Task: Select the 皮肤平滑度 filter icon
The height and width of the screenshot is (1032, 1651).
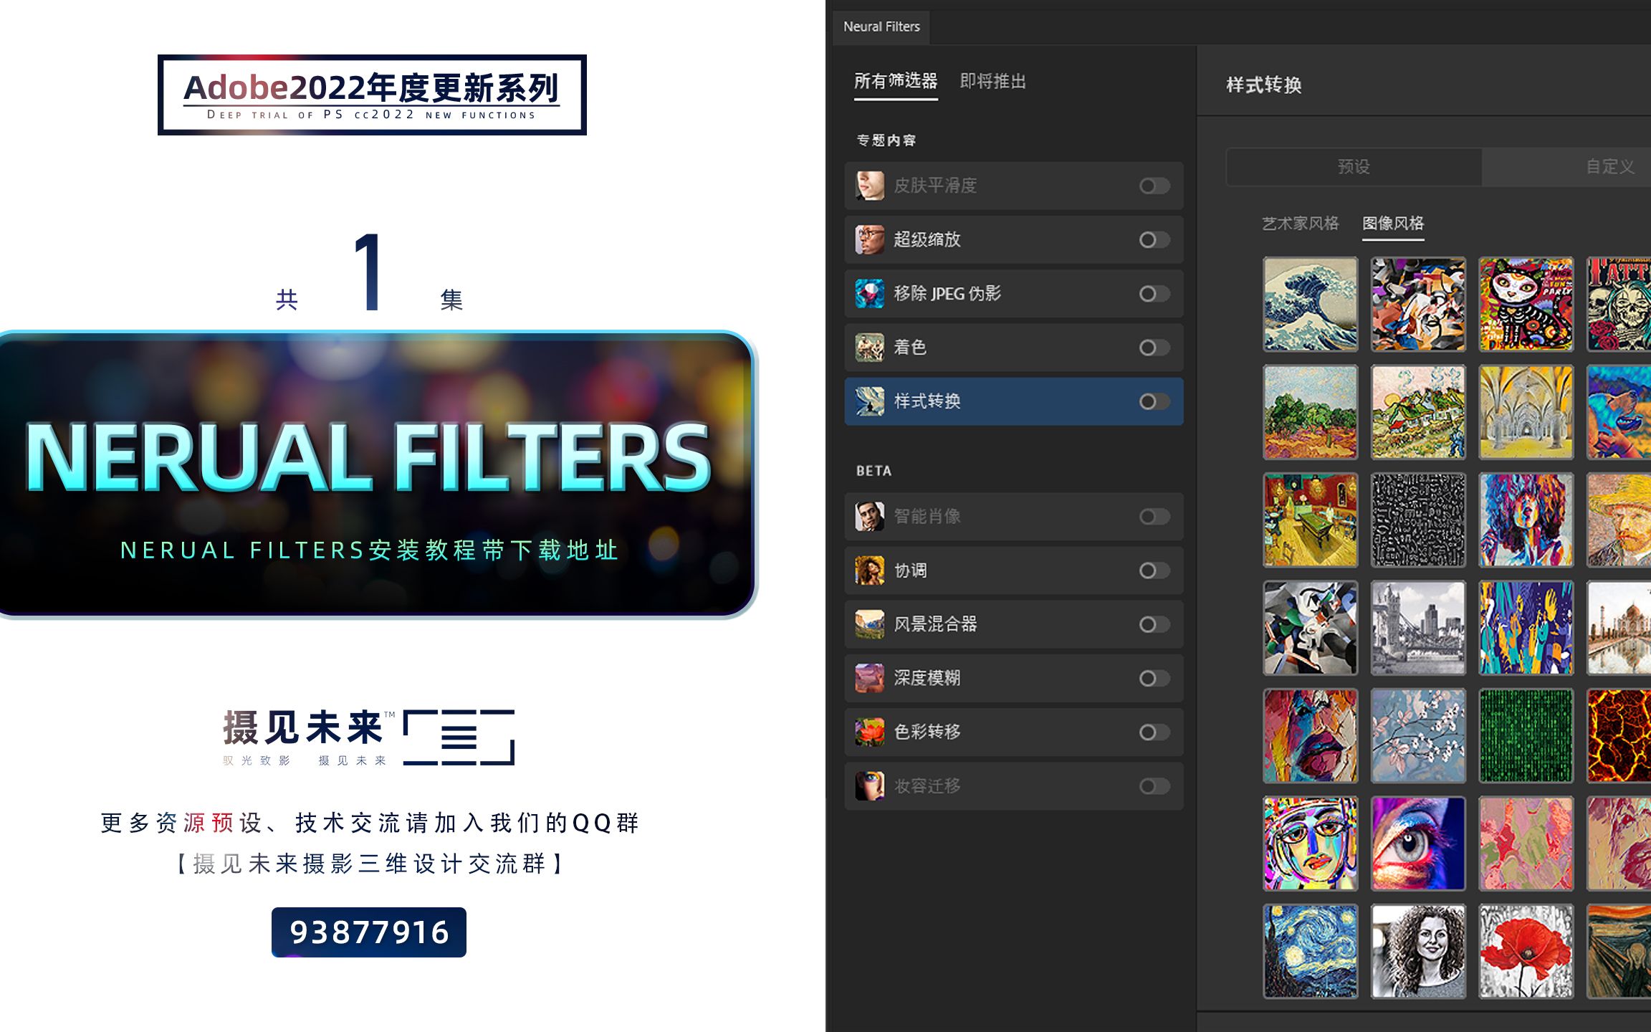Action: (x=869, y=186)
